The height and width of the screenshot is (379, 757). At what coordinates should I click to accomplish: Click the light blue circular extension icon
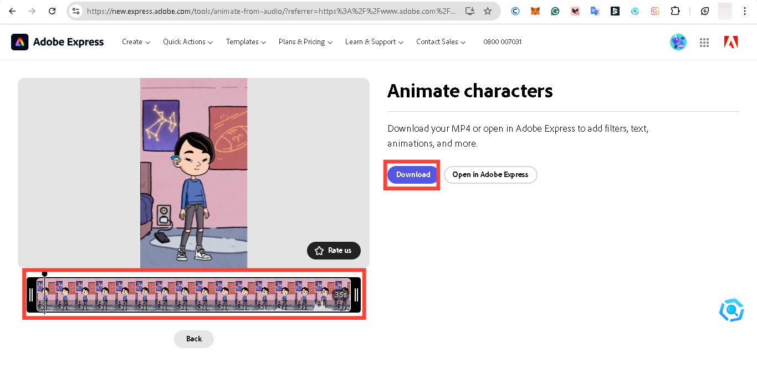[x=635, y=11]
